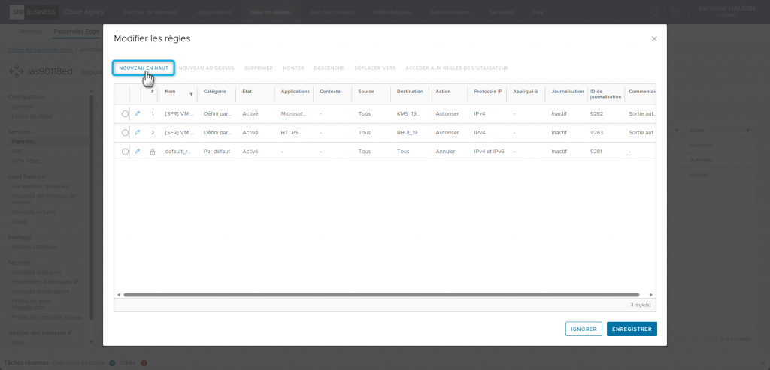Close the Modifier les règles dialog
The image size is (770, 370).
654,38
